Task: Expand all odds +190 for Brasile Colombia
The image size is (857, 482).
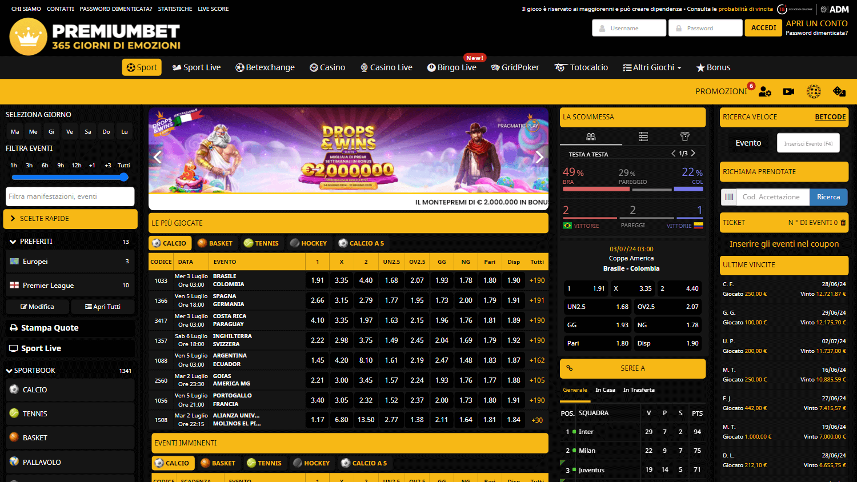Action: (537, 280)
